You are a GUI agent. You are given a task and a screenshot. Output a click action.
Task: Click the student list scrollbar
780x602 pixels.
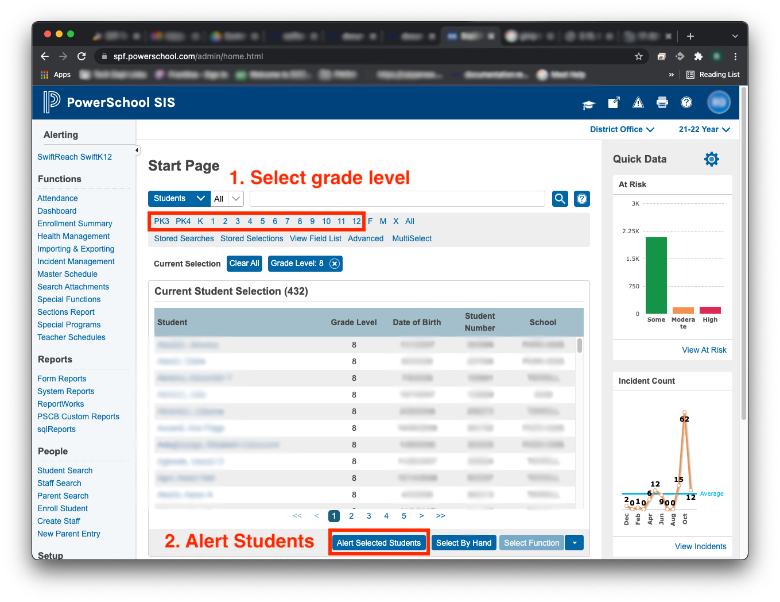(580, 346)
